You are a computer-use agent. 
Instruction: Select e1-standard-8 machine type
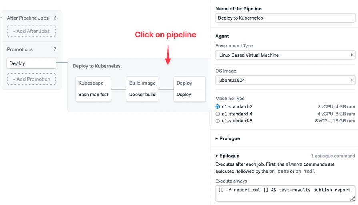(218, 121)
